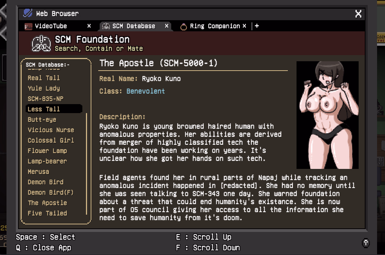Click the VideoTube tab favicon
This screenshot has width=385, height=255.
(x=28, y=26)
